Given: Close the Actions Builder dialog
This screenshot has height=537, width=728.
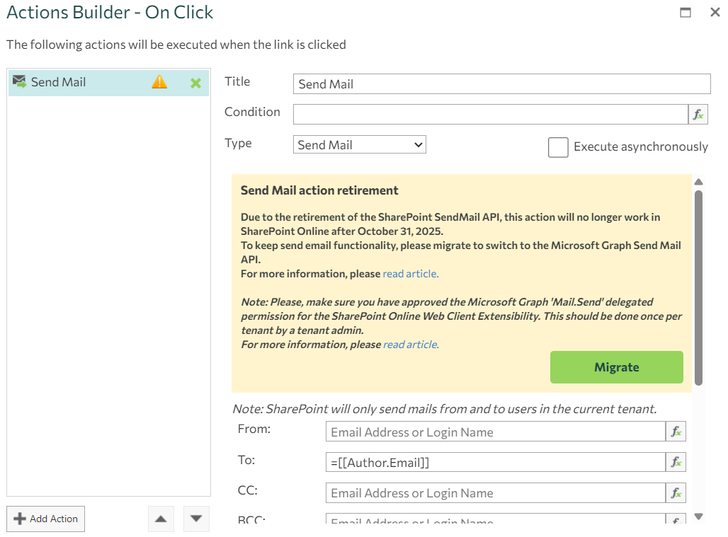Looking at the screenshot, I should pyautogui.click(x=715, y=12).
